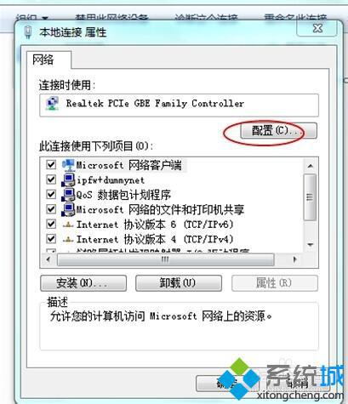Viewport: 348px width, 404px height.
Task: Select the Microsoft 网络客户端 item icon
Action: click(68, 165)
